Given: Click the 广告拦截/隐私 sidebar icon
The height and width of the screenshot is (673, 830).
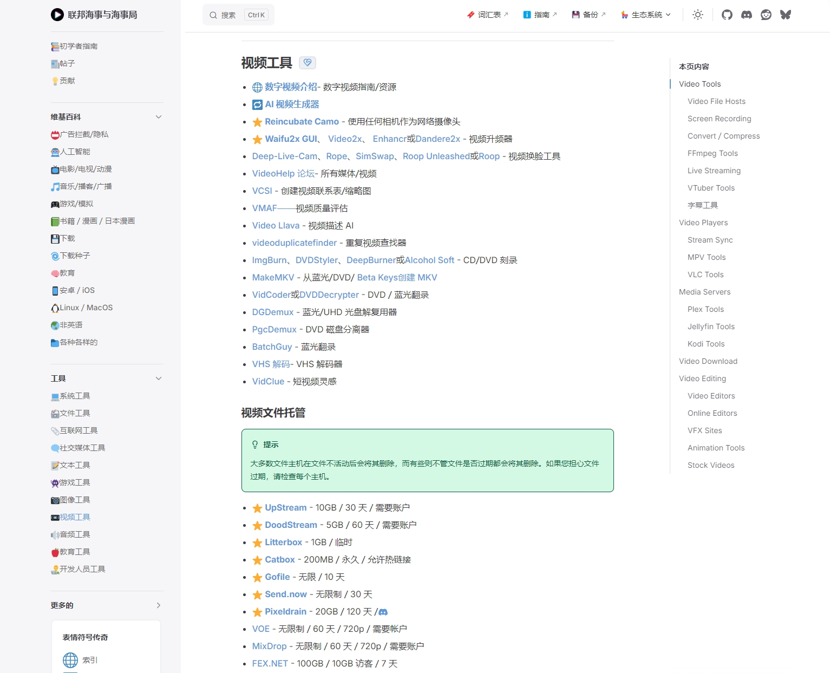Looking at the screenshot, I should pyautogui.click(x=55, y=135).
